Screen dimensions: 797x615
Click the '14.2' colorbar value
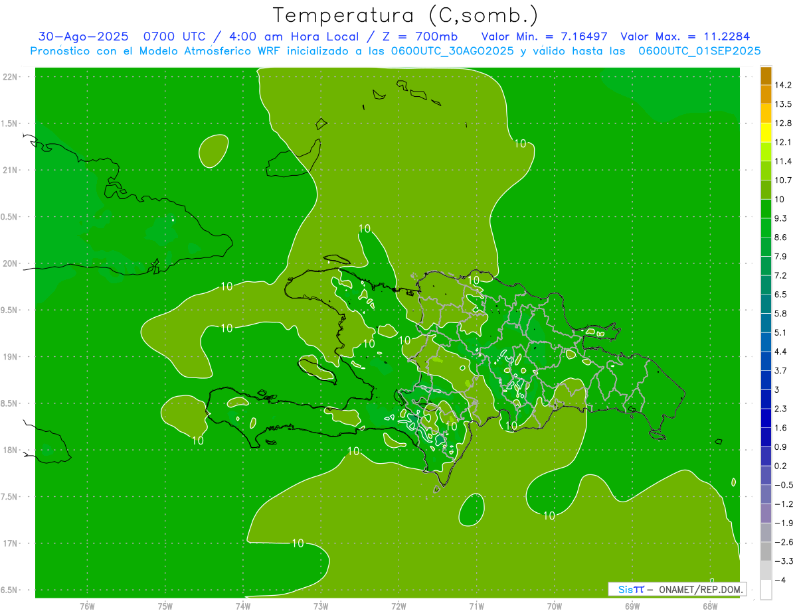[x=784, y=85]
